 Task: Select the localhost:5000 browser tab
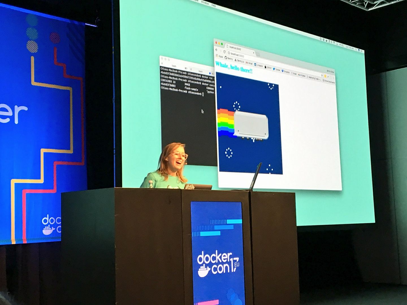(x=240, y=50)
